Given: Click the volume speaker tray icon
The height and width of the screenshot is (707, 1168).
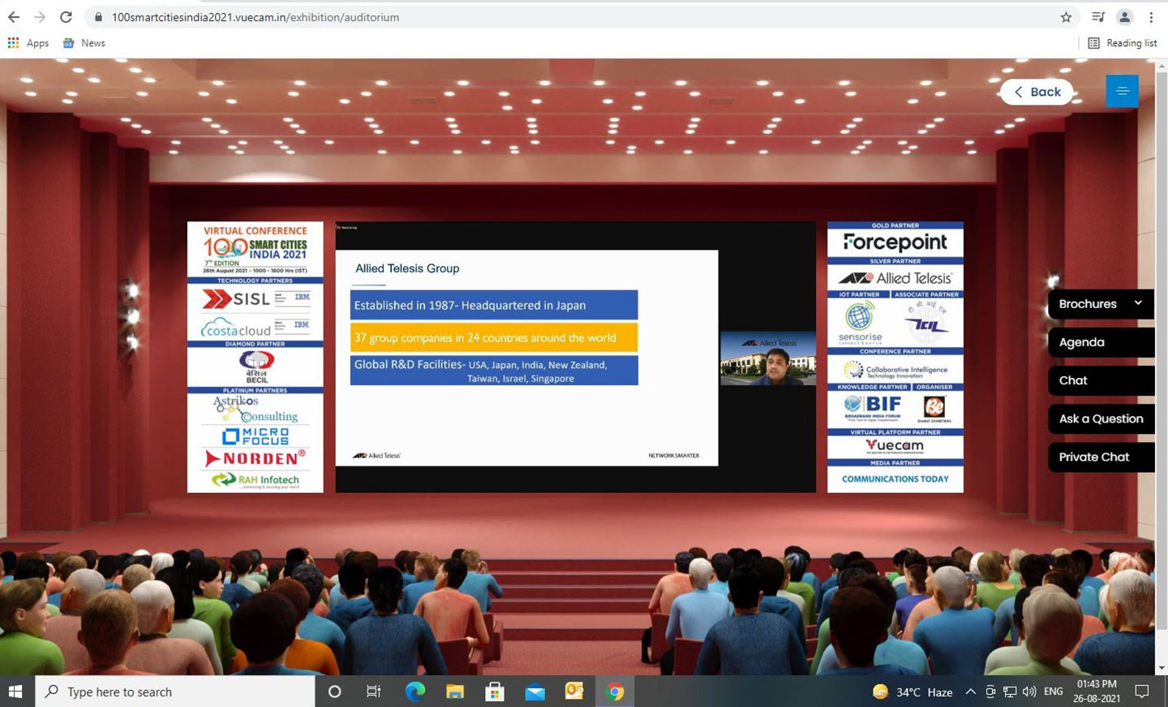Looking at the screenshot, I should click(1029, 692).
